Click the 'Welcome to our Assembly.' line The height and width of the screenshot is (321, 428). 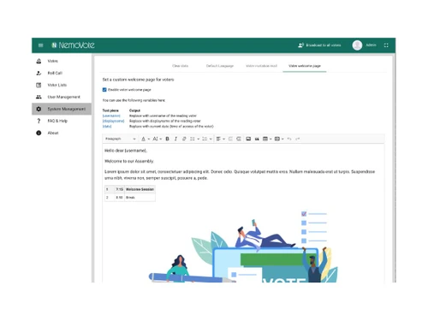pyautogui.click(x=129, y=161)
